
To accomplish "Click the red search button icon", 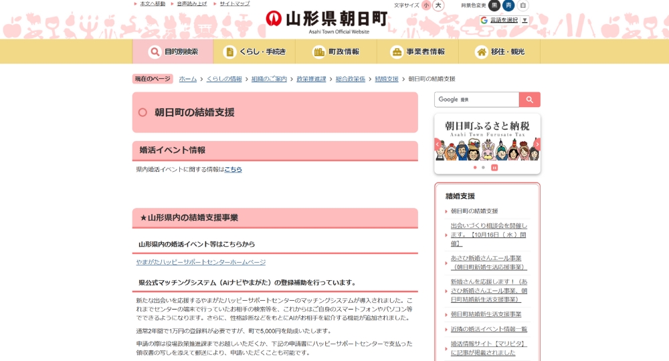I will coord(529,100).
